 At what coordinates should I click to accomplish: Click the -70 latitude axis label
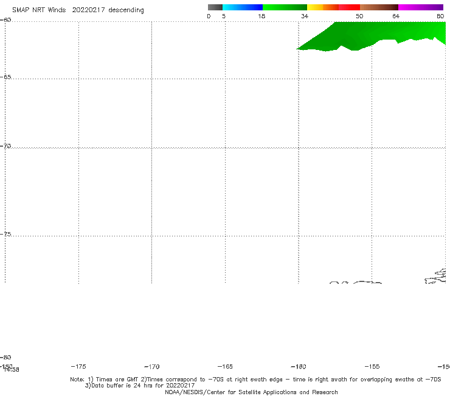pyautogui.click(x=5, y=146)
